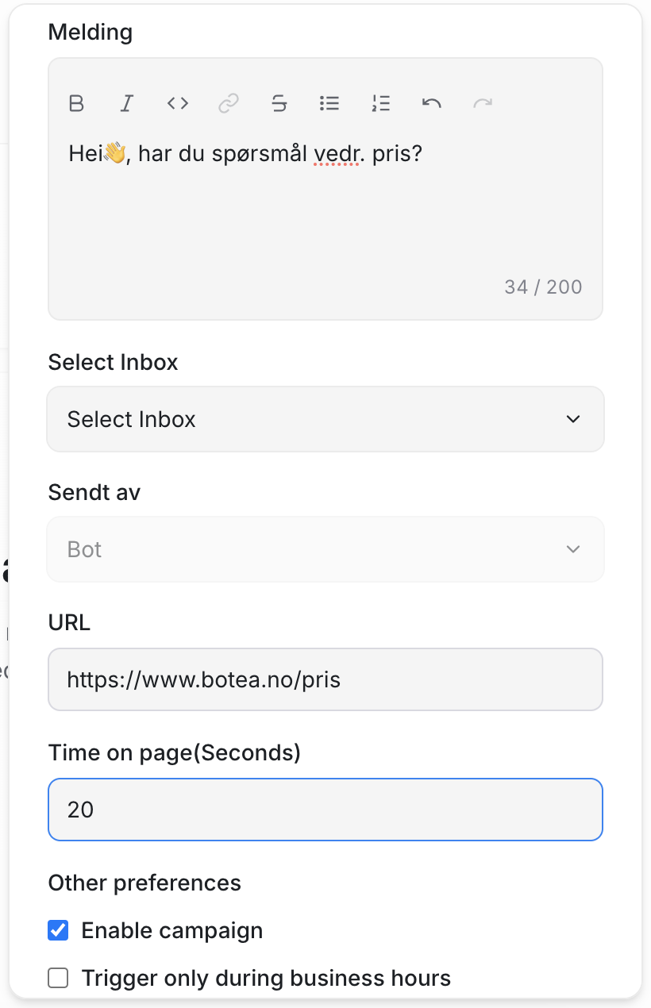Click the waving hand emoji in message
Viewport: 651px width, 1008px height.
115,153
